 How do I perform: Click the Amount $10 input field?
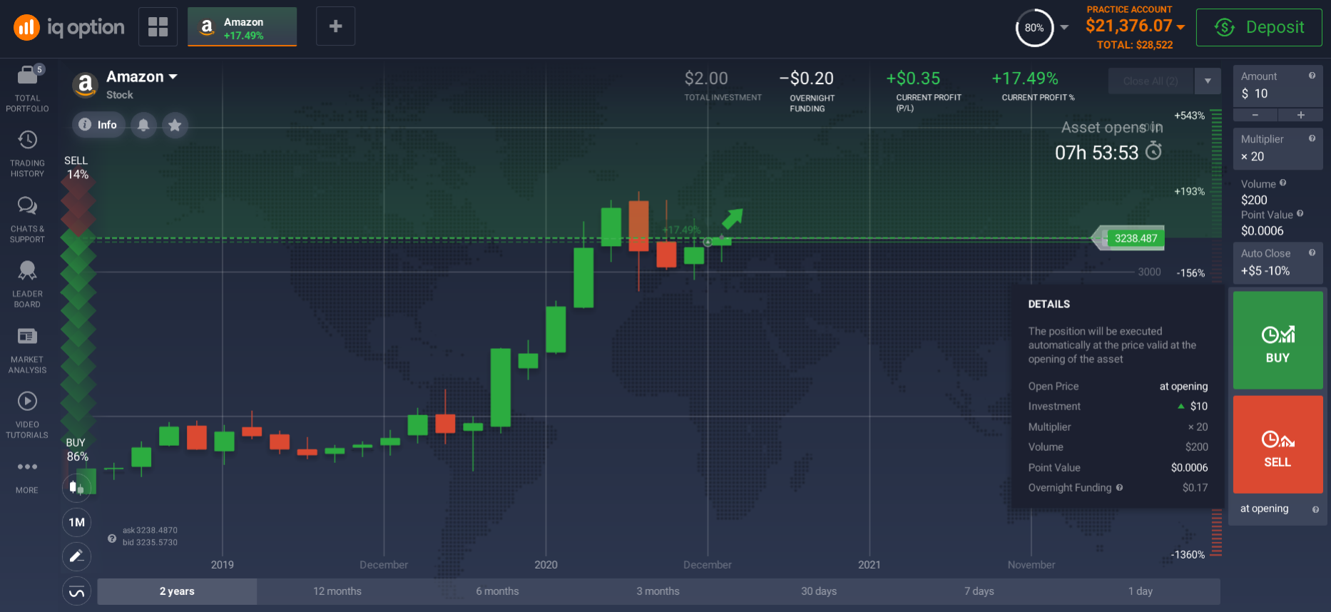click(1278, 86)
